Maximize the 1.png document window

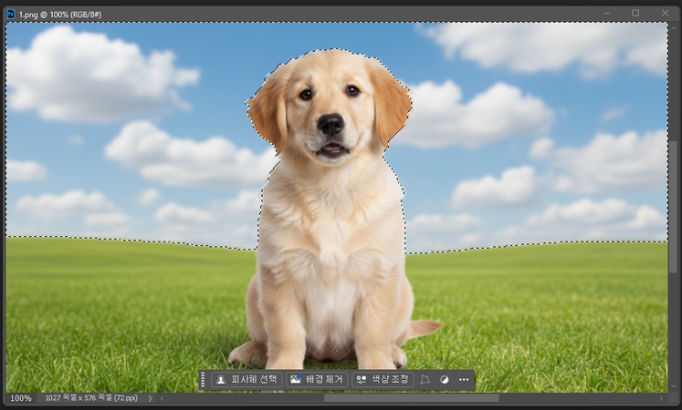pyautogui.click(x=635, y=13)
